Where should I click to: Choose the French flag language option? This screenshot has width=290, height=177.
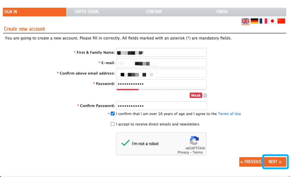[263, 21]
